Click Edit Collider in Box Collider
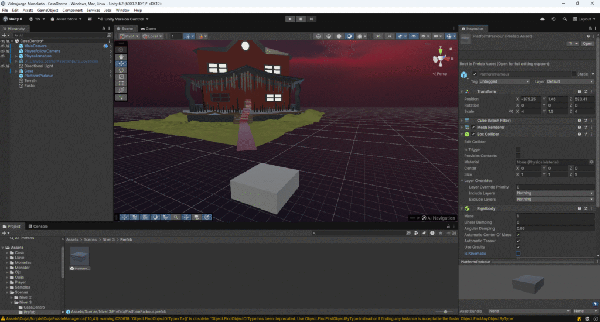Image resolution: width=600 pixels, height=322 pixels. 475,142
